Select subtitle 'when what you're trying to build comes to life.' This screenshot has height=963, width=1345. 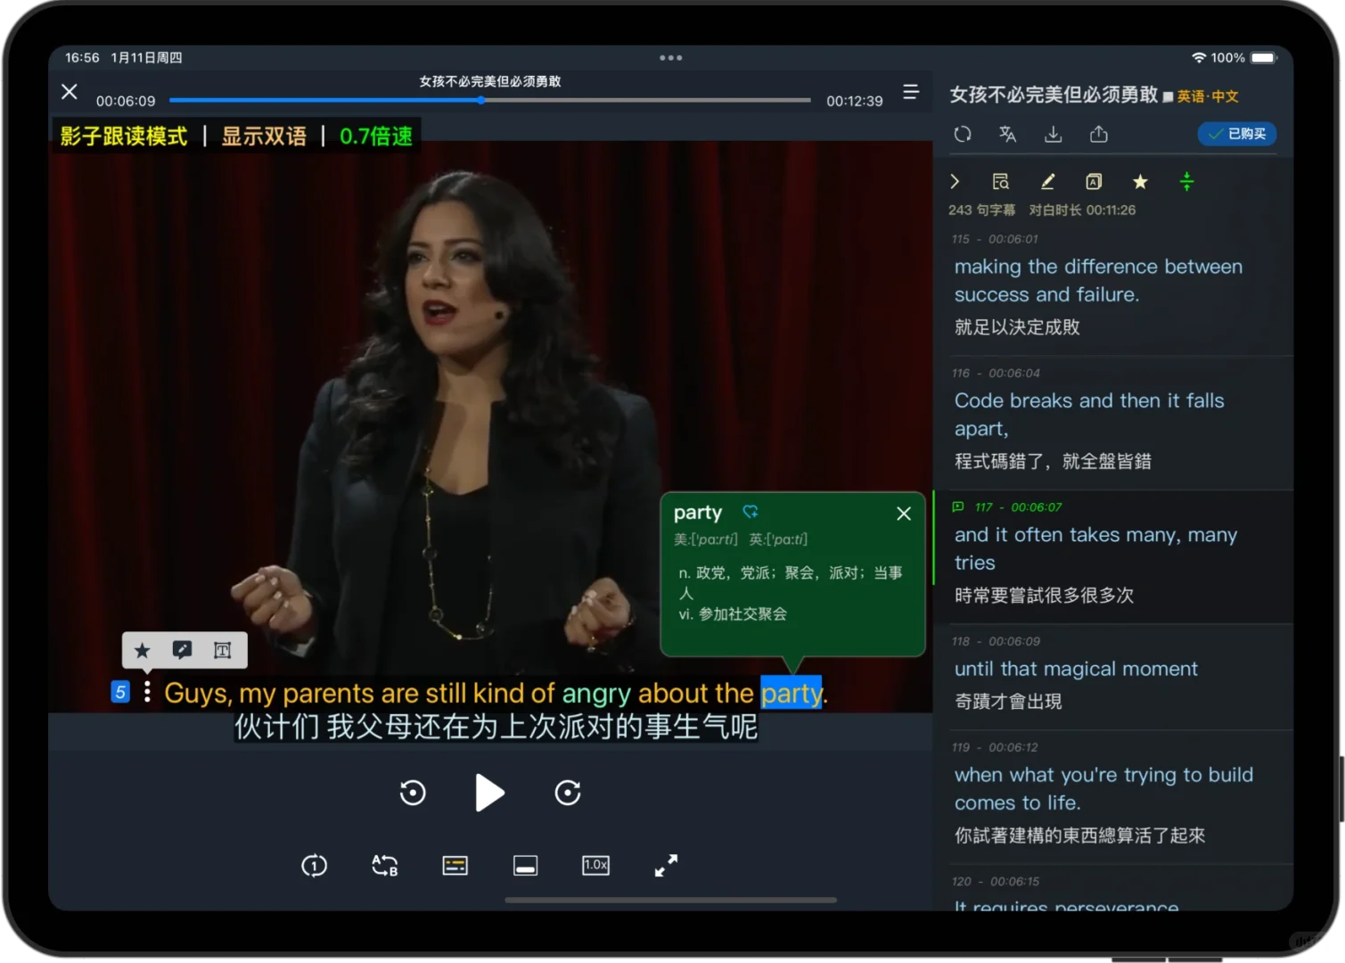pyautogui.click(x=1103, y=789)
